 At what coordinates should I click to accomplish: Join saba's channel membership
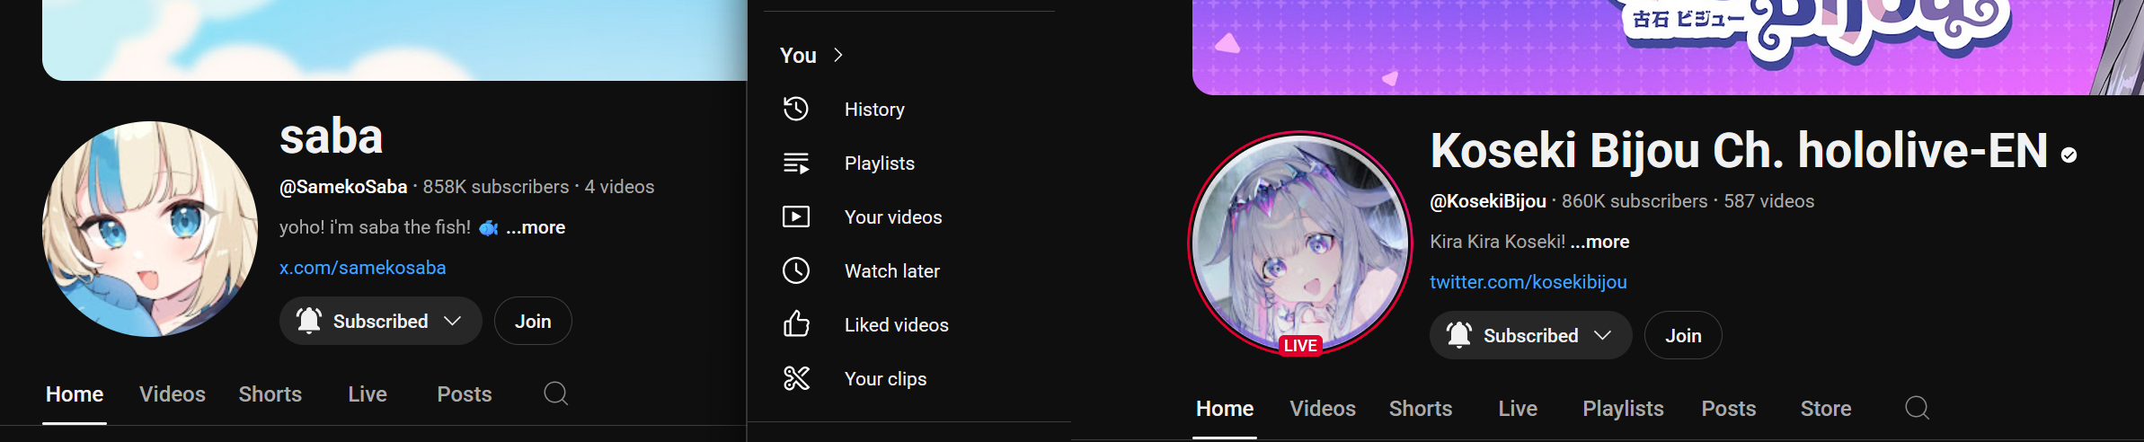click(533, 321)
